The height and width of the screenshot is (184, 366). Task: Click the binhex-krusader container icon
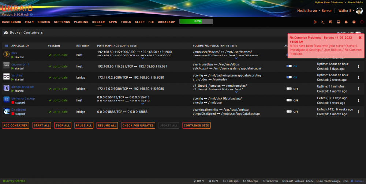tap(6, 88)
